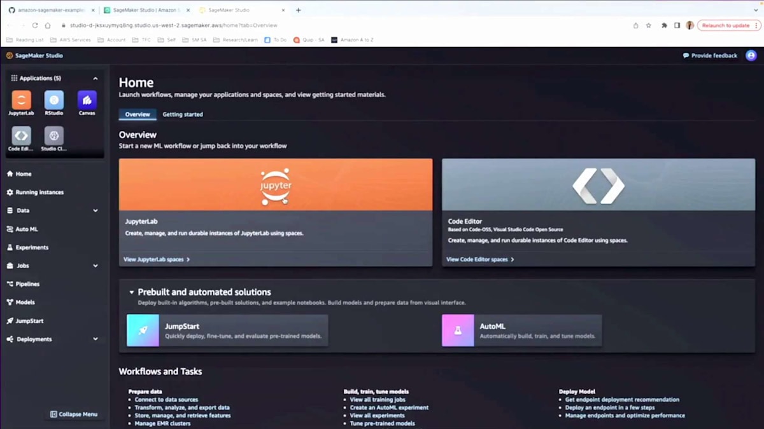Click the JumpStart rocket tile icon
The image size is (764, 429).
(x=143, y=330)
